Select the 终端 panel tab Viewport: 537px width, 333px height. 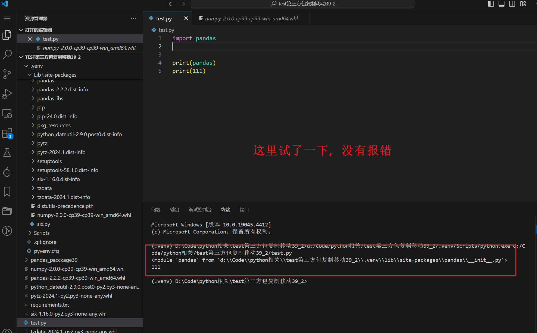point(226,210)
